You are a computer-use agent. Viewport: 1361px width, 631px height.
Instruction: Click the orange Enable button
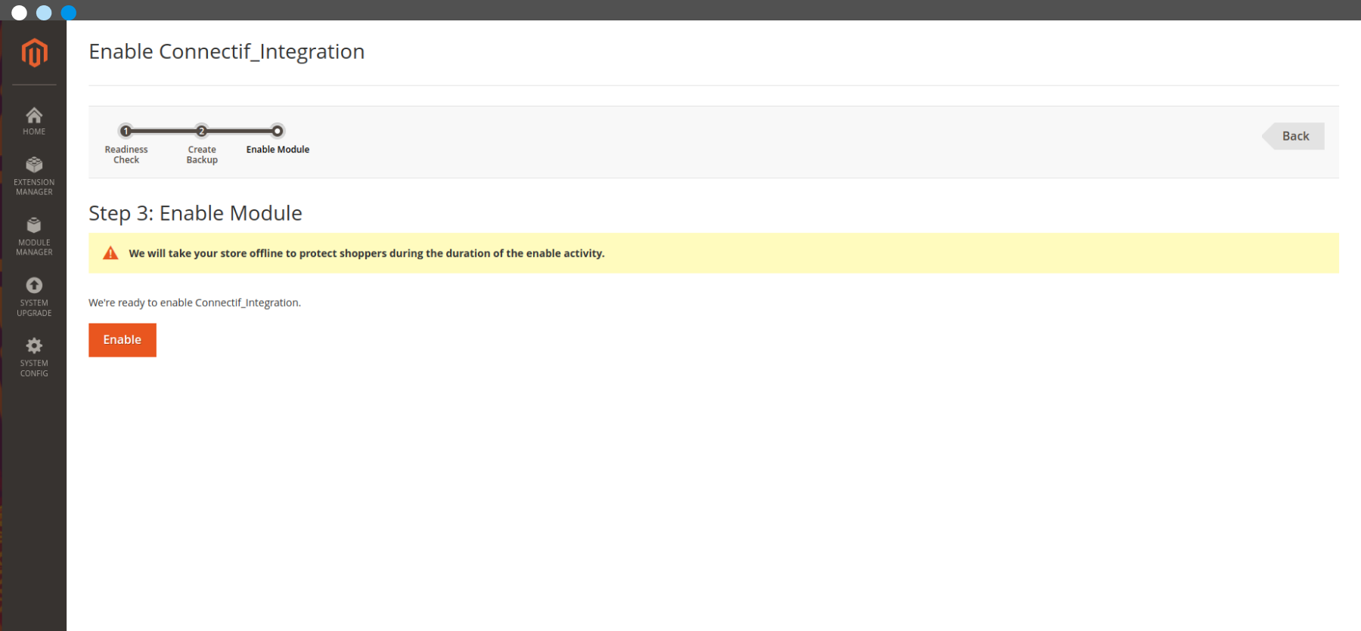122,340
